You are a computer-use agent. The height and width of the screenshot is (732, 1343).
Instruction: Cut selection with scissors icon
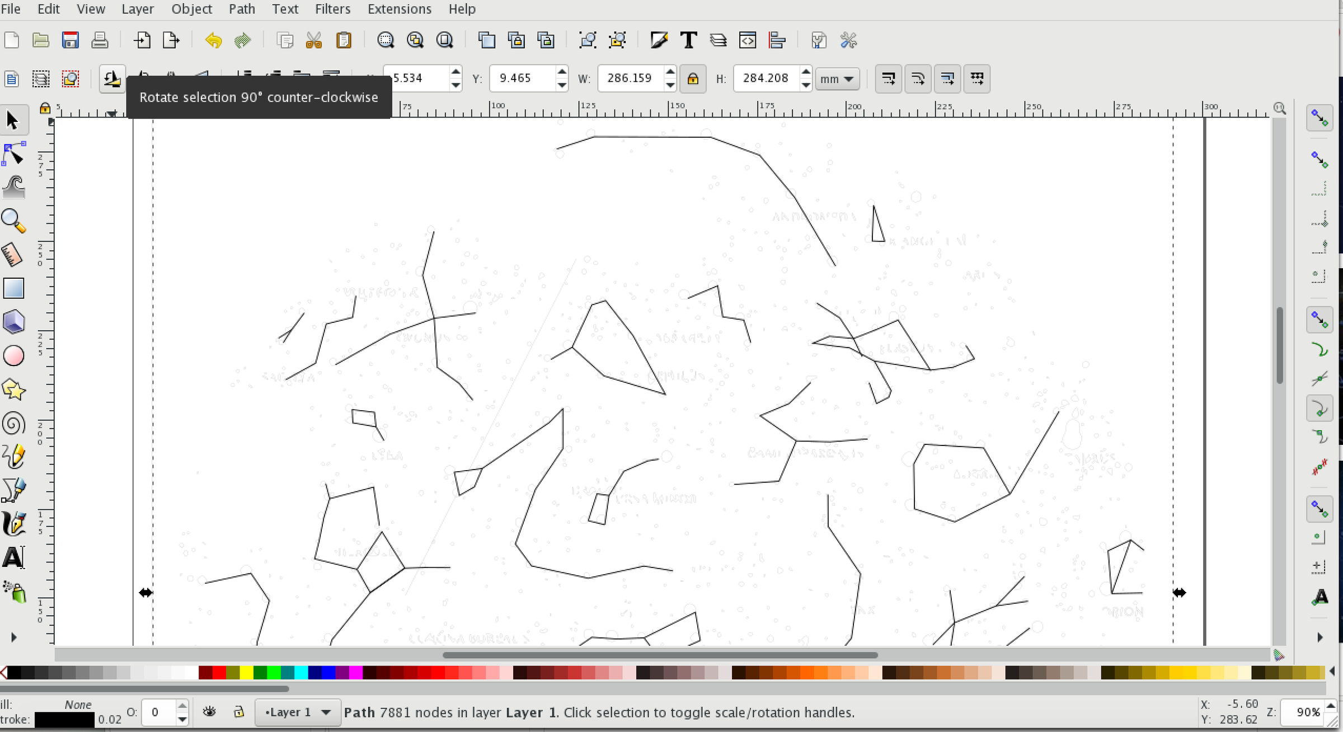314,40
